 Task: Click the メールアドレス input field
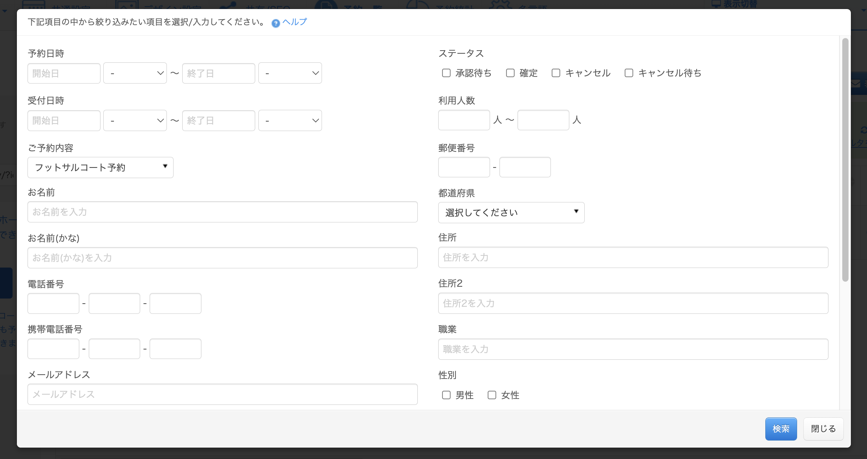pos(222,394)
